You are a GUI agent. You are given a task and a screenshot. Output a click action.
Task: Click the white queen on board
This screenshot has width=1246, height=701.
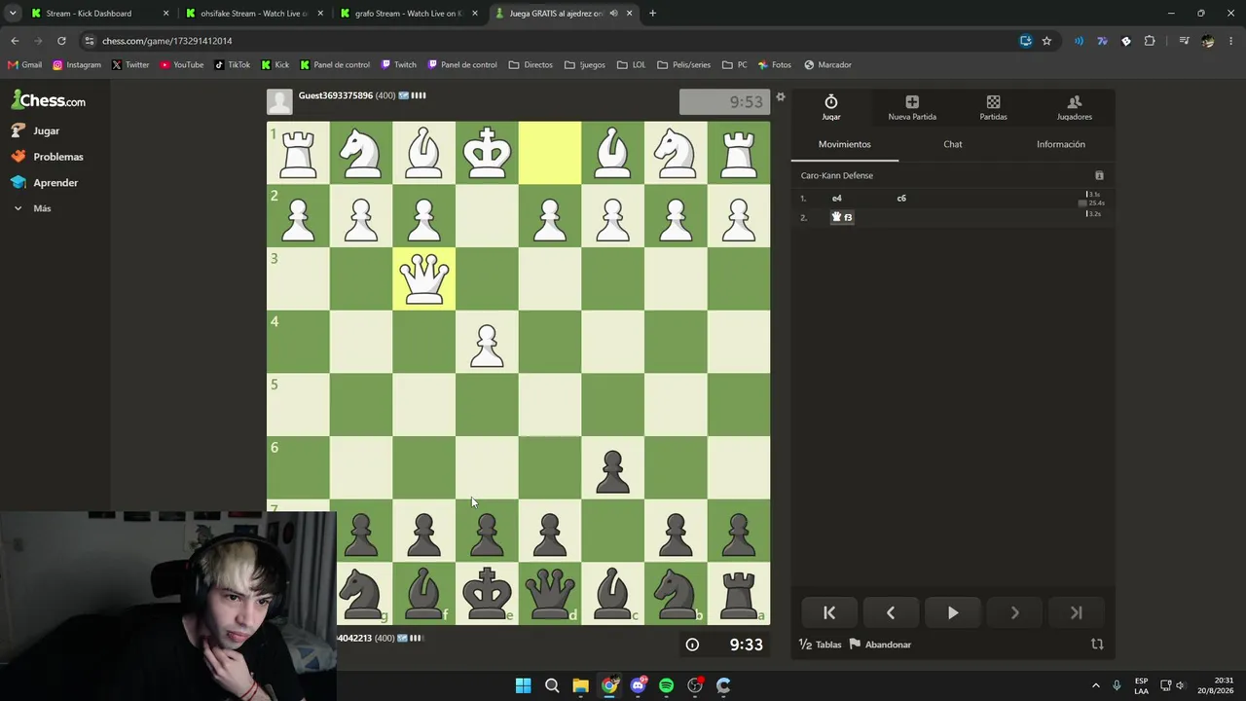tap(423, 278)
